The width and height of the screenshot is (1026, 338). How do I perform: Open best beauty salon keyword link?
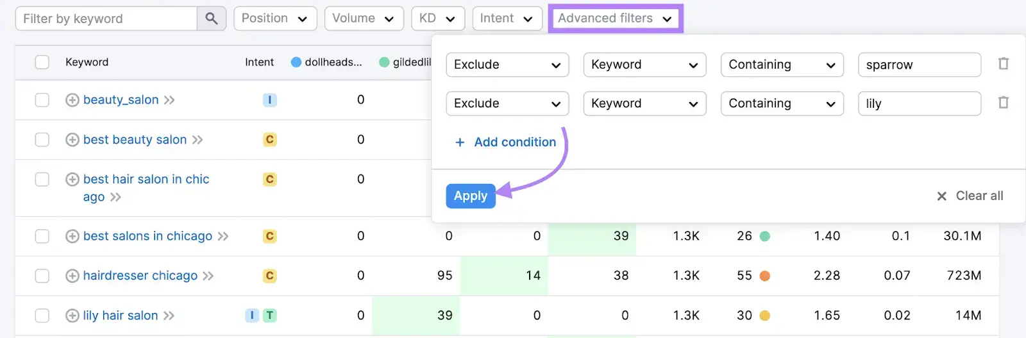point(135,140)
